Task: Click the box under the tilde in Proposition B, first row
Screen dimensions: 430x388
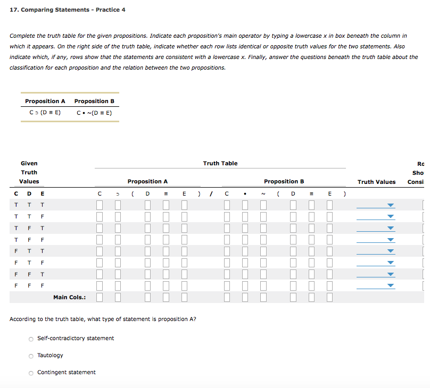Action: pyautogui.click(x=263, y=205)
